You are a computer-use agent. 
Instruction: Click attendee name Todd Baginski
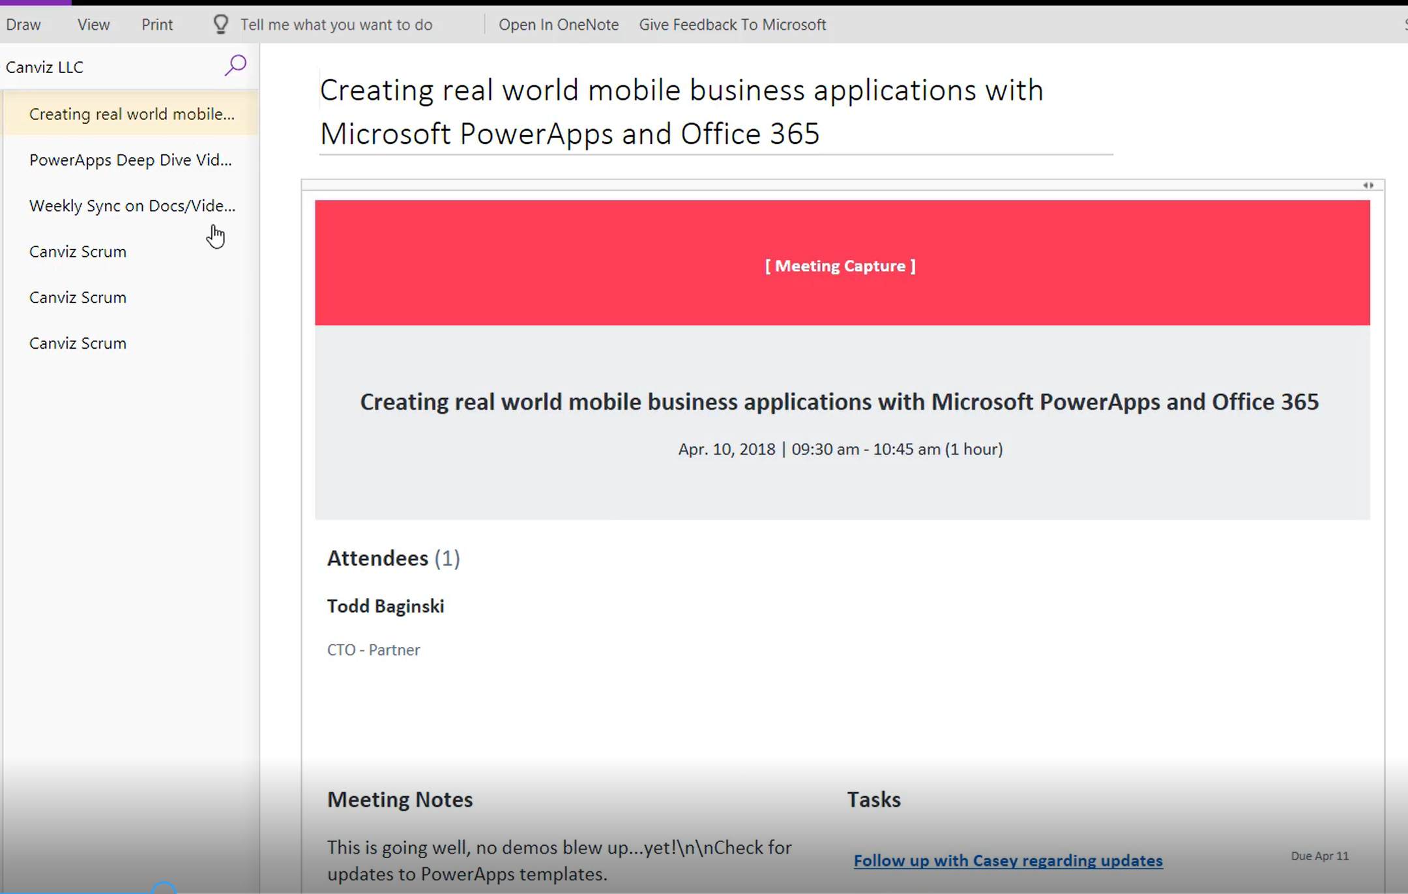[385, 607]
